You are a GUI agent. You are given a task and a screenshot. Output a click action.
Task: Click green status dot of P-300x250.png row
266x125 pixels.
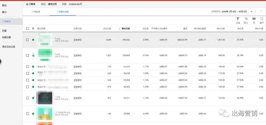click(33, 114)
